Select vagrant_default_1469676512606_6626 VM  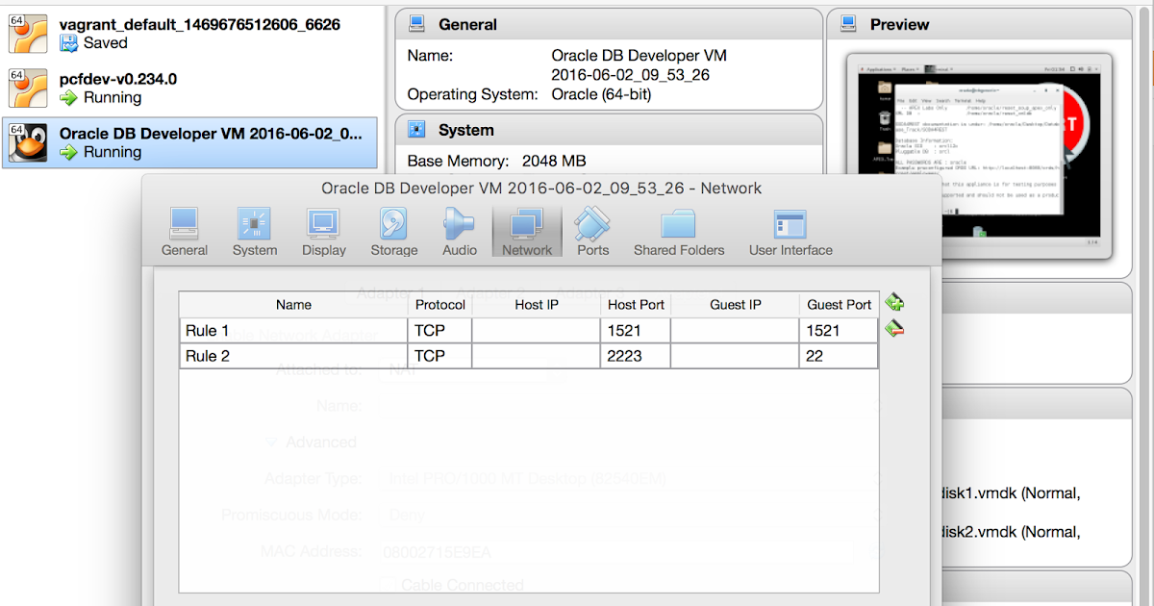pos(190,34)
